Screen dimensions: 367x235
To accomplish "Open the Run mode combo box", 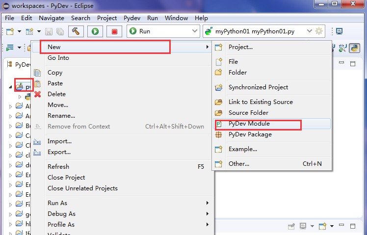I will pyautogui.click(x=163, y=31).
